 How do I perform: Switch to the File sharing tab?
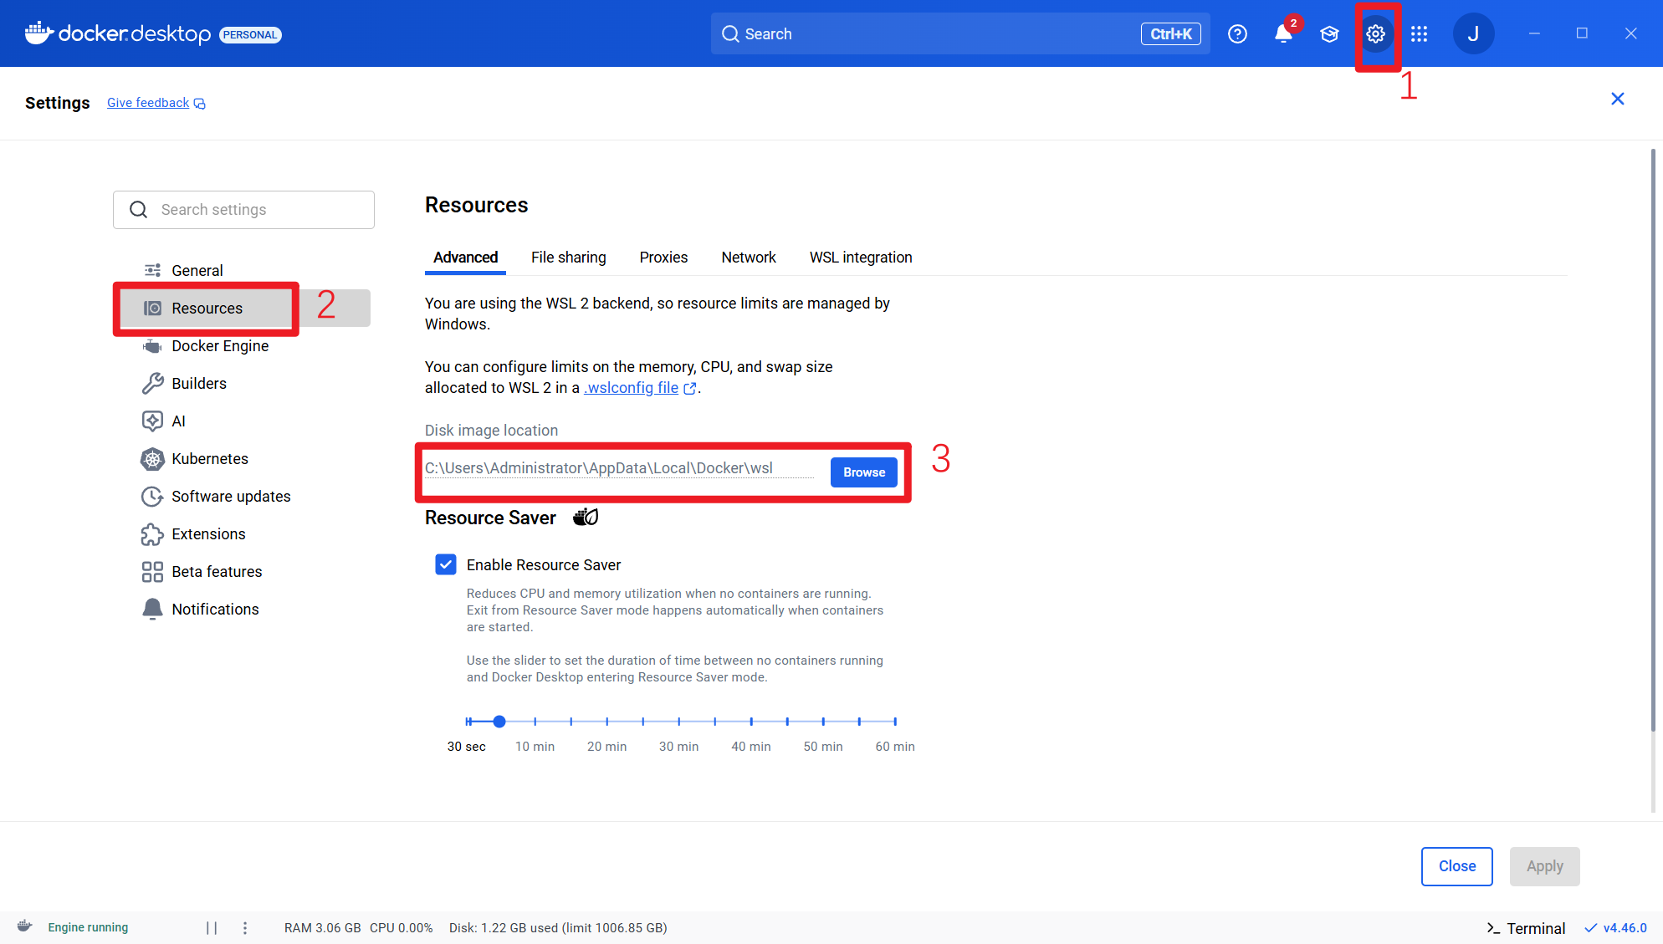tap(568, 258)
